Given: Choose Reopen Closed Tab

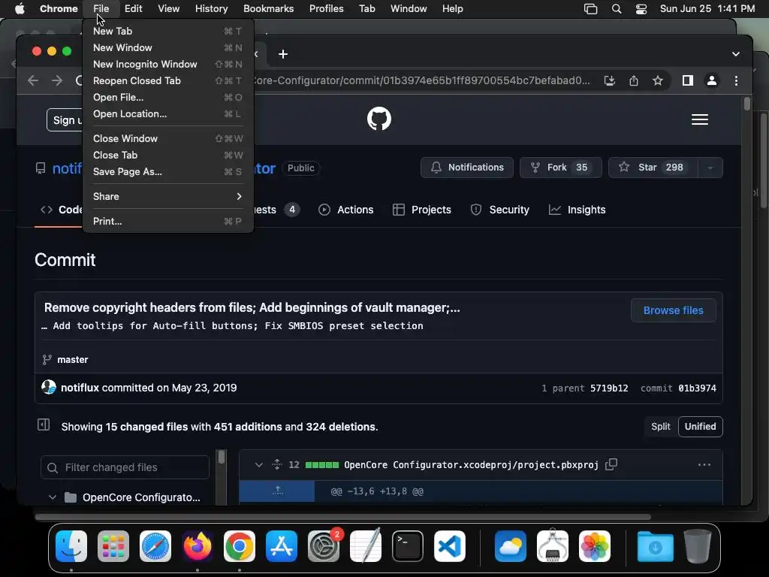Looking at the screenshot, I should pos(167,80).
